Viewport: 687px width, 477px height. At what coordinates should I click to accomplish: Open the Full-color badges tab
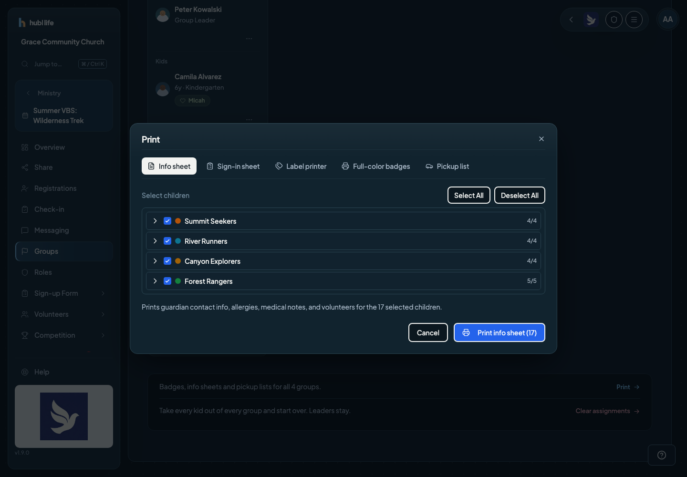(376, 166)
